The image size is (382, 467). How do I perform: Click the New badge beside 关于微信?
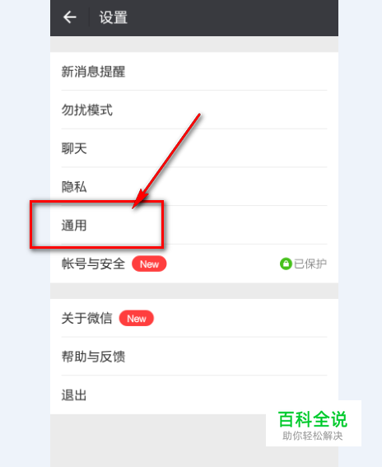coord(137,319)
